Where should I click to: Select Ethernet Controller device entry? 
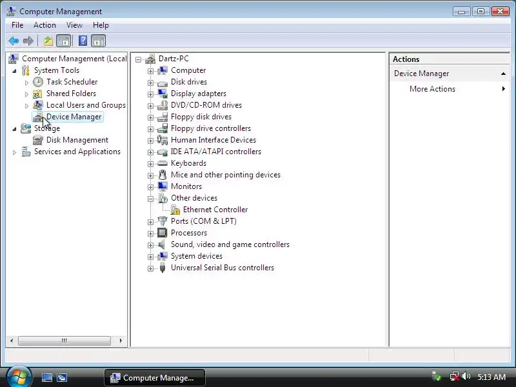[215, 210]
